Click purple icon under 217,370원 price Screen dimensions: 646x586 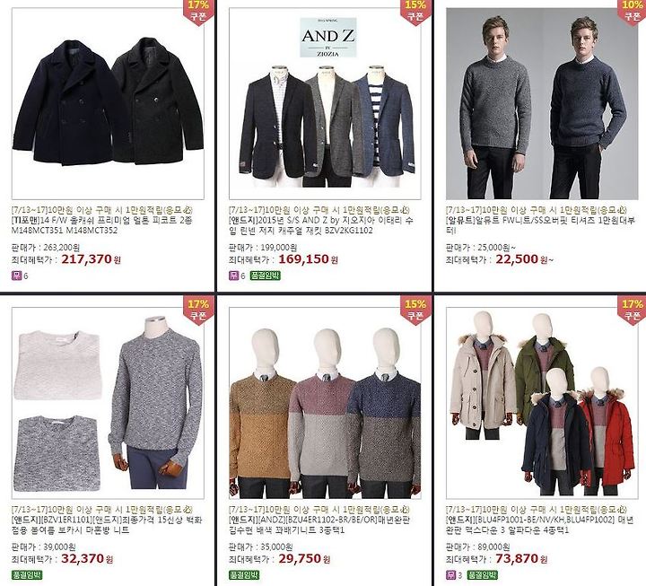tap(16, 276)
